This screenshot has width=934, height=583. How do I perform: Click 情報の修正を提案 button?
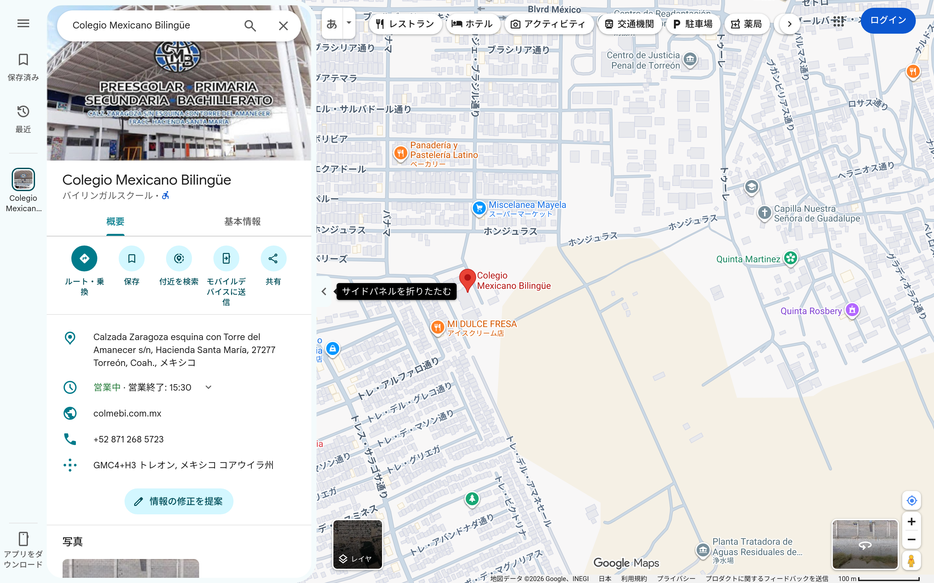[179, 501]
